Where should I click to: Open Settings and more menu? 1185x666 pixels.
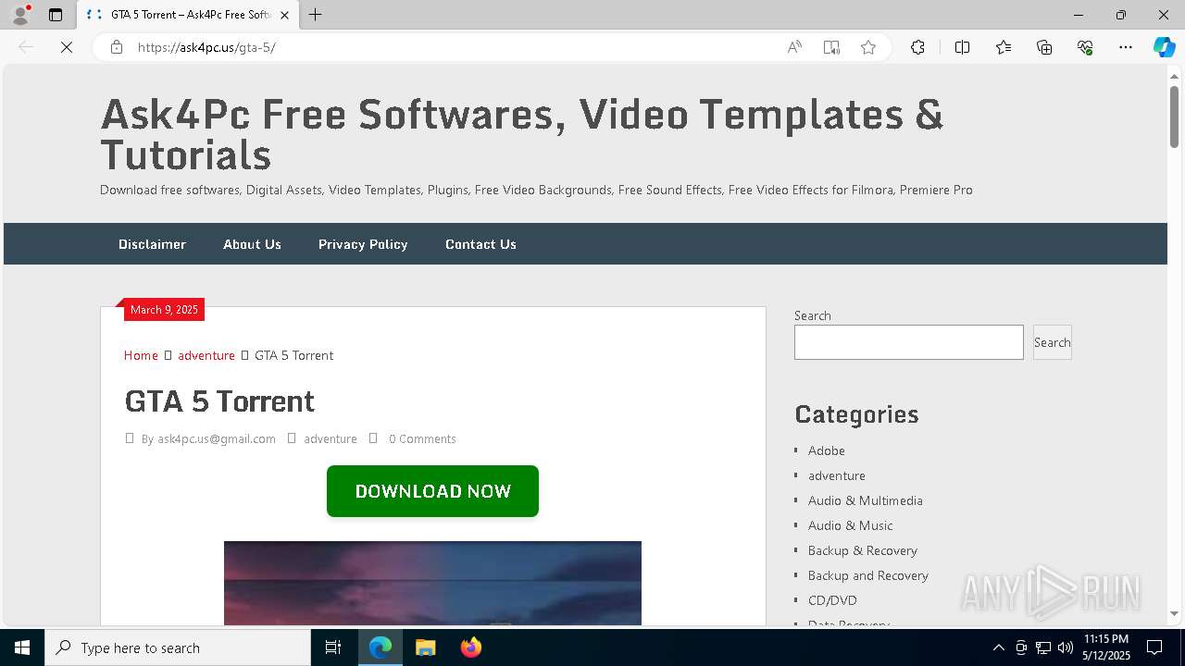pyautogui.click(x=1126, y=47)
